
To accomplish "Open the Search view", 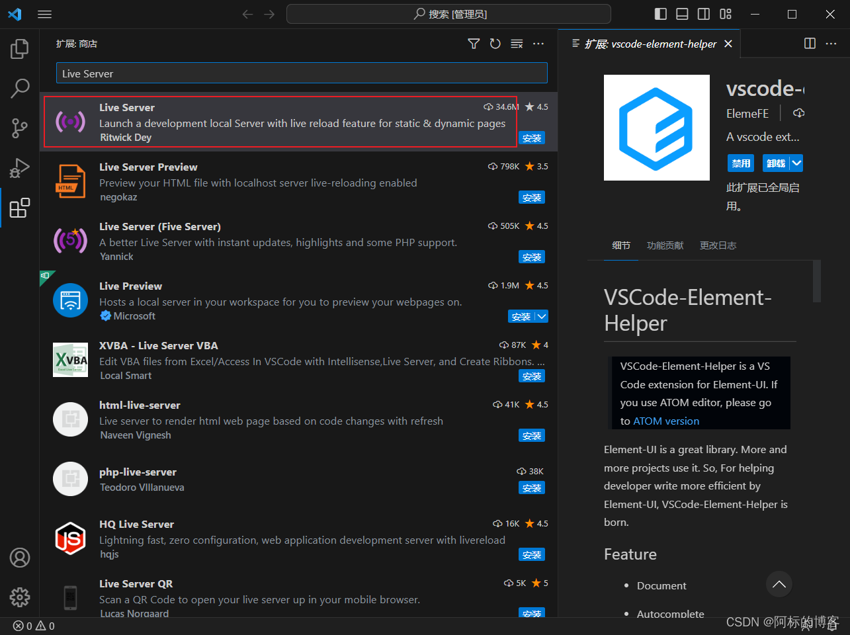I will 19,87.
